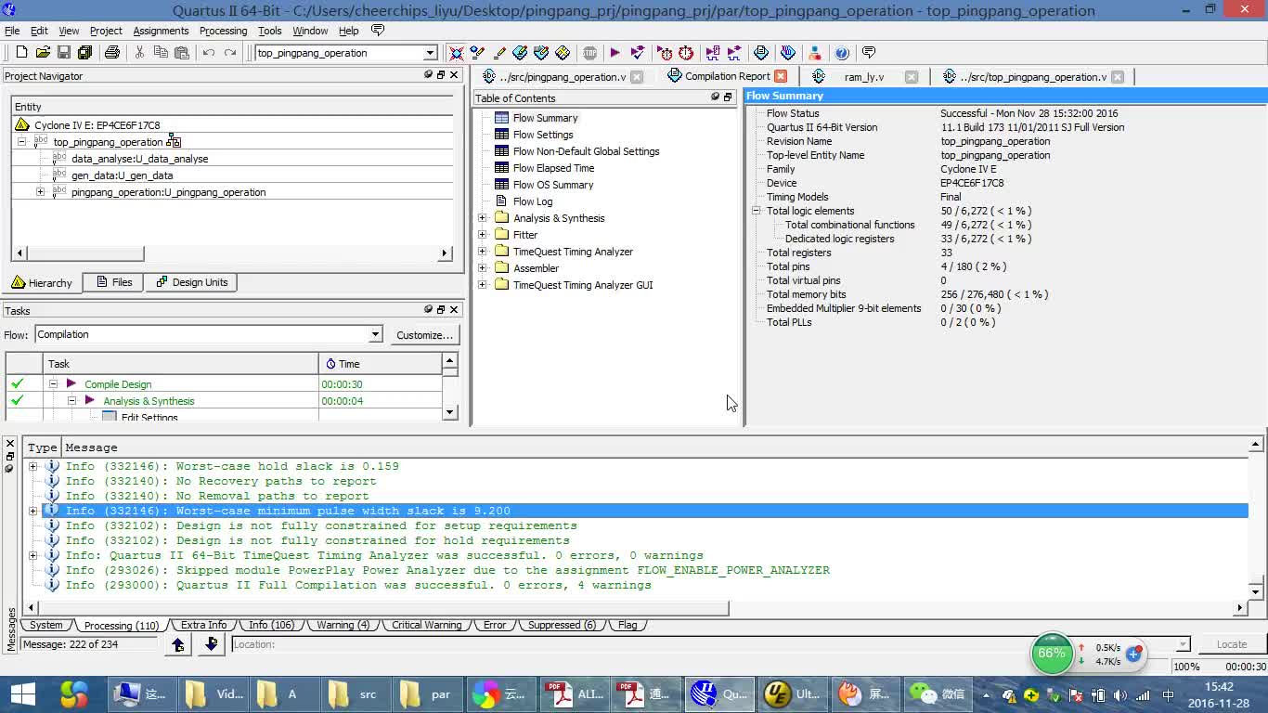Click the Undo arrow toolbar icon

209,53
